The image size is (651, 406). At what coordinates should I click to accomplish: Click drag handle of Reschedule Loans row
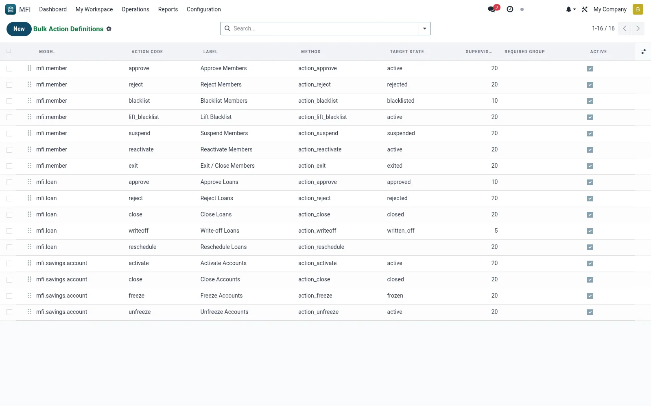pos(29,247)
